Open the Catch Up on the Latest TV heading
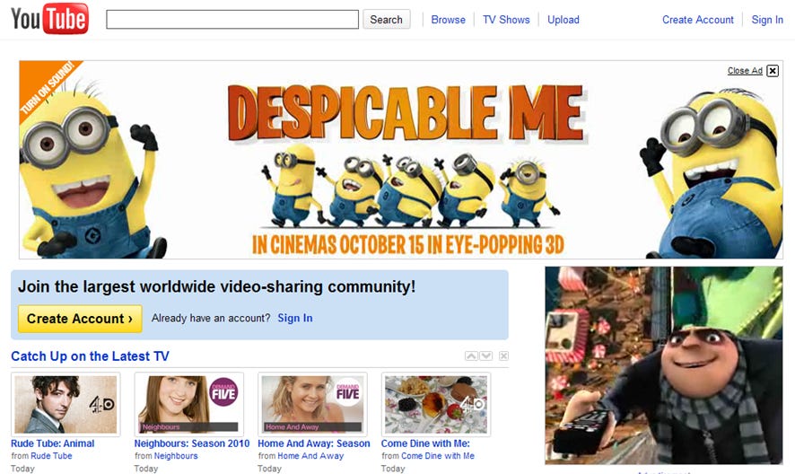 [91, 356]
